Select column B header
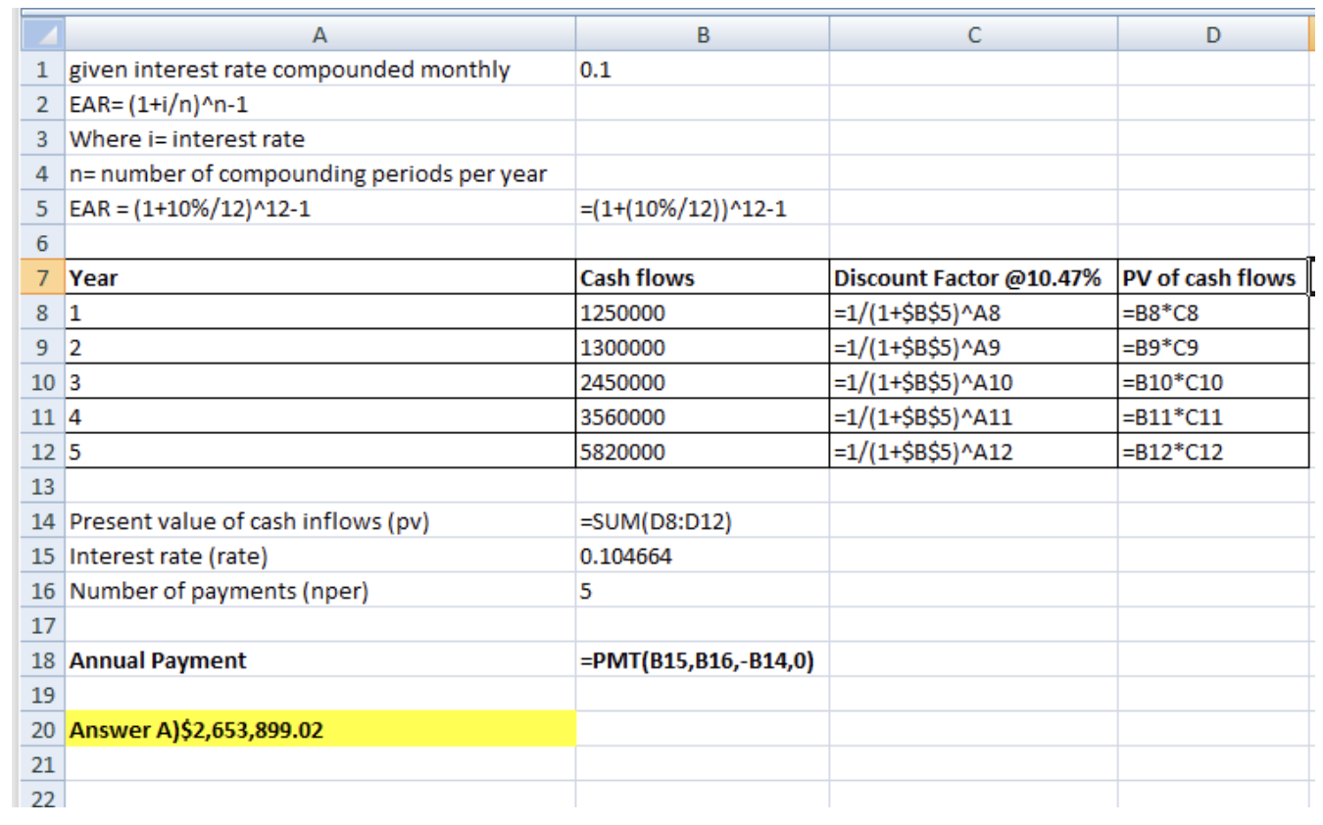Image resolution: width=1323 pixels, height=825 pixels. (703, 35)
